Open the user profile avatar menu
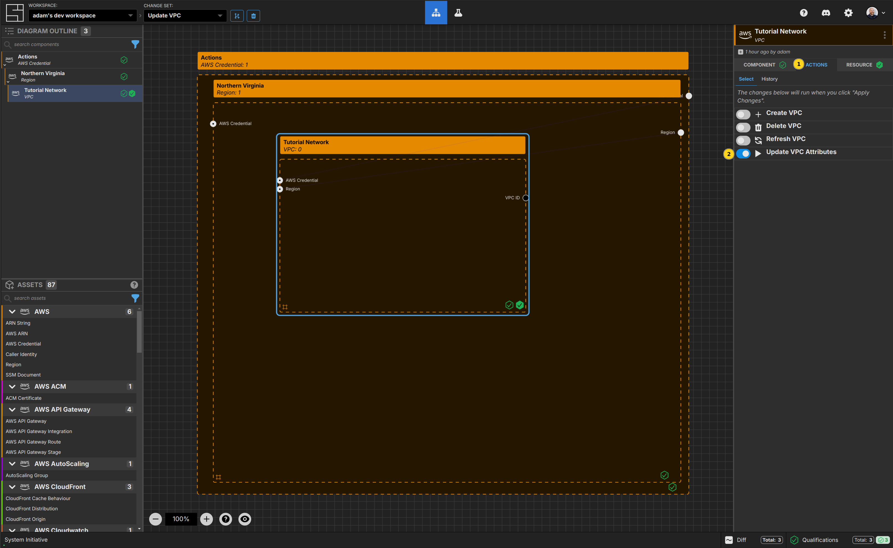The image size is (893, 548). tap(875, 13)
